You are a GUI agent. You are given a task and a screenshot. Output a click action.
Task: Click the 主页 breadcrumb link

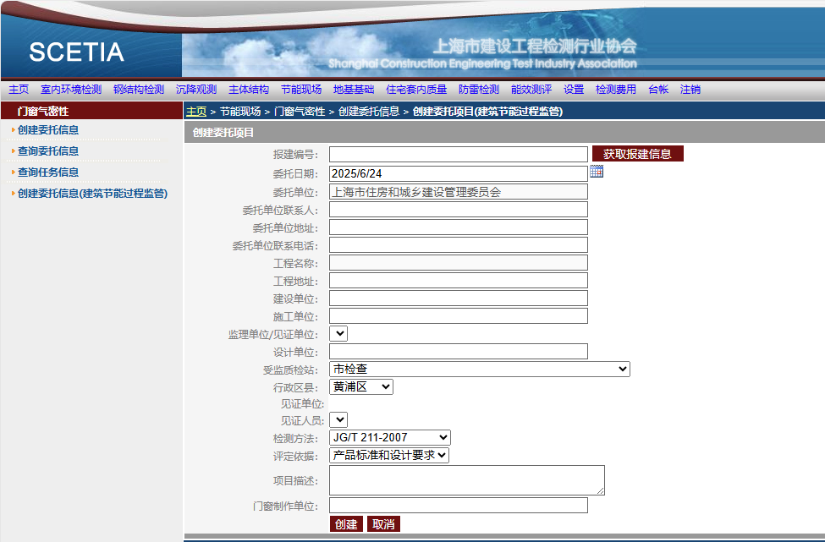click(195, 112)
